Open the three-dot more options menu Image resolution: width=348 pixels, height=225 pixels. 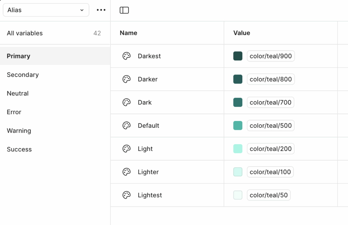(x=101, y=10)
